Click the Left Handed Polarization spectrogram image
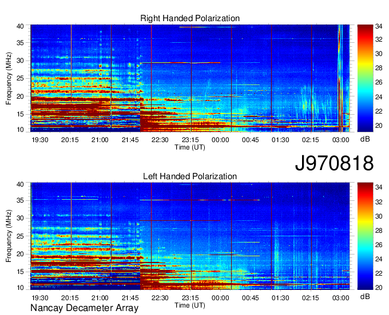This screenshot has width=389, height=315. pos(190,236)
